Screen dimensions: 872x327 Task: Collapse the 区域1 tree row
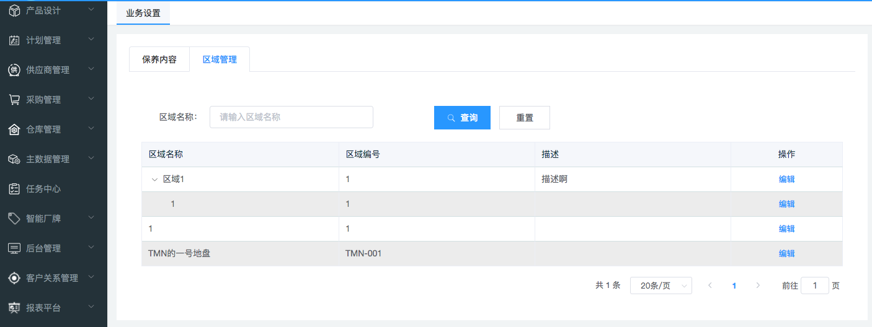(x=154, y=180)
